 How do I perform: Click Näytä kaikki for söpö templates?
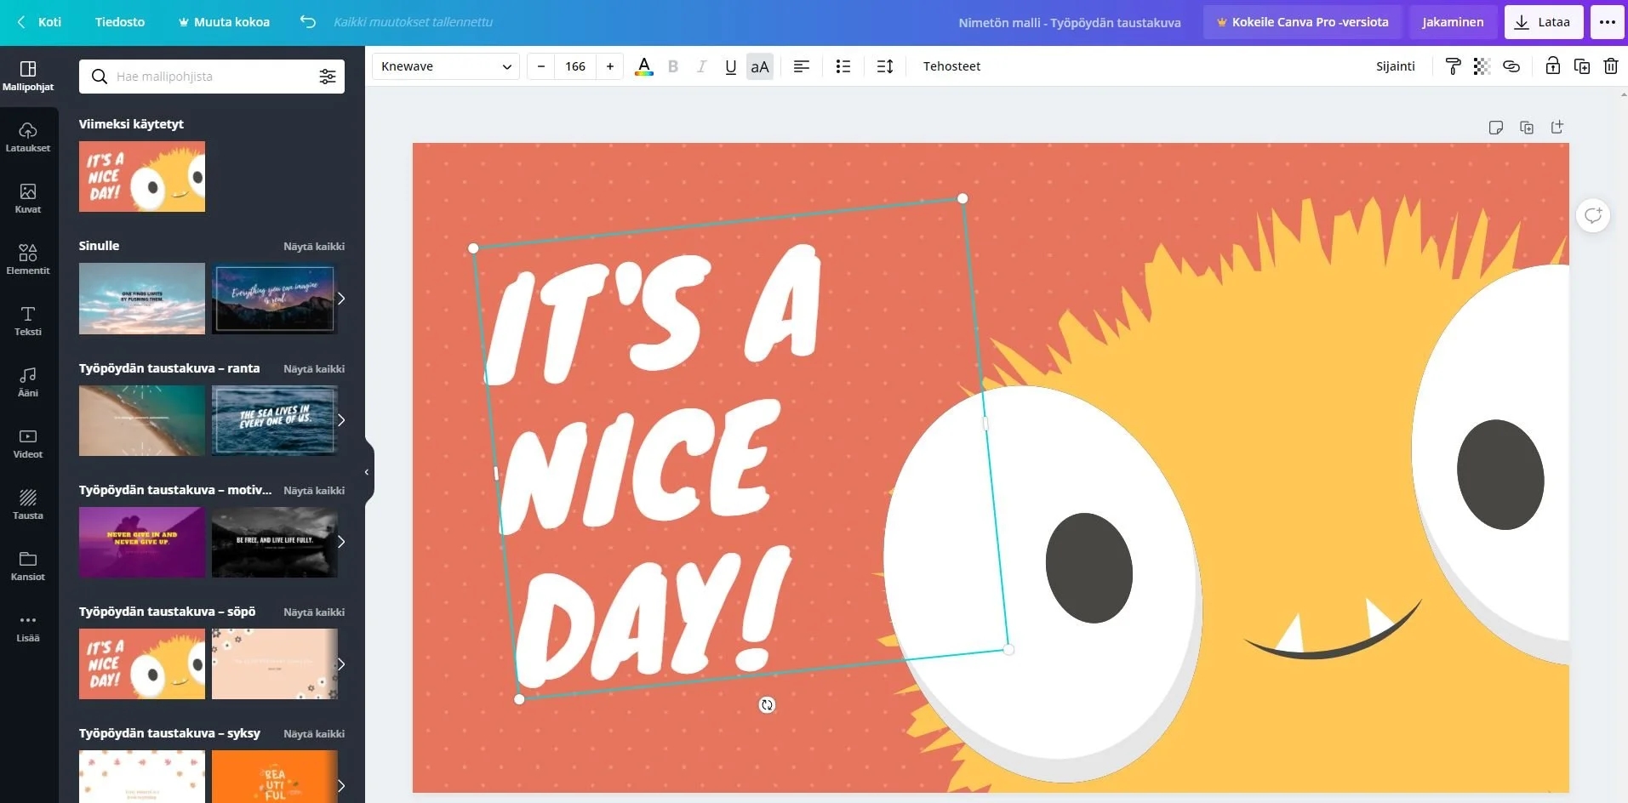[314, 612]
